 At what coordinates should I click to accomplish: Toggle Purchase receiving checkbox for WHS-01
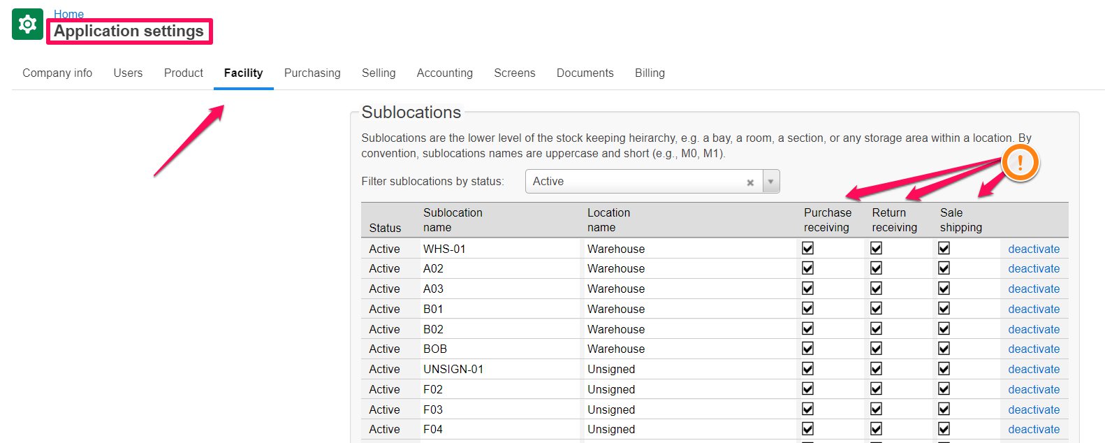pos(808,248)
